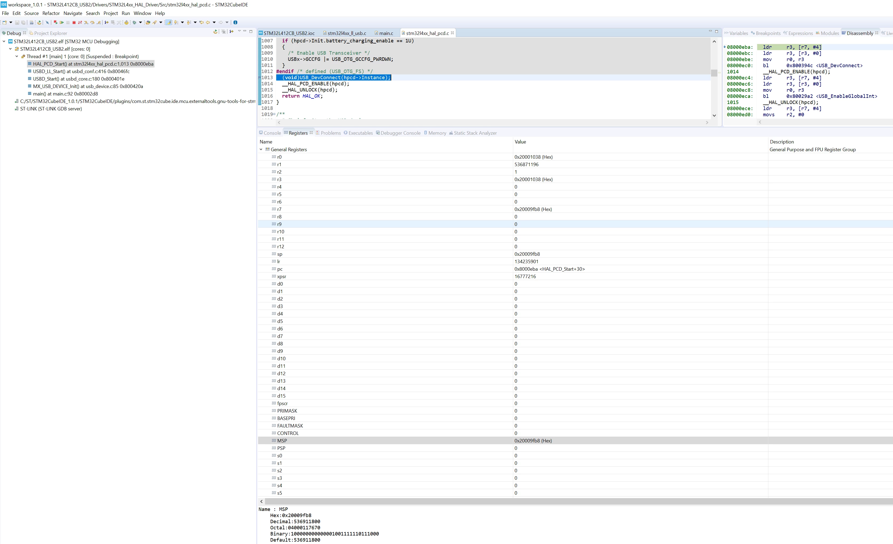Fold the comment block at line 1019

274,114
